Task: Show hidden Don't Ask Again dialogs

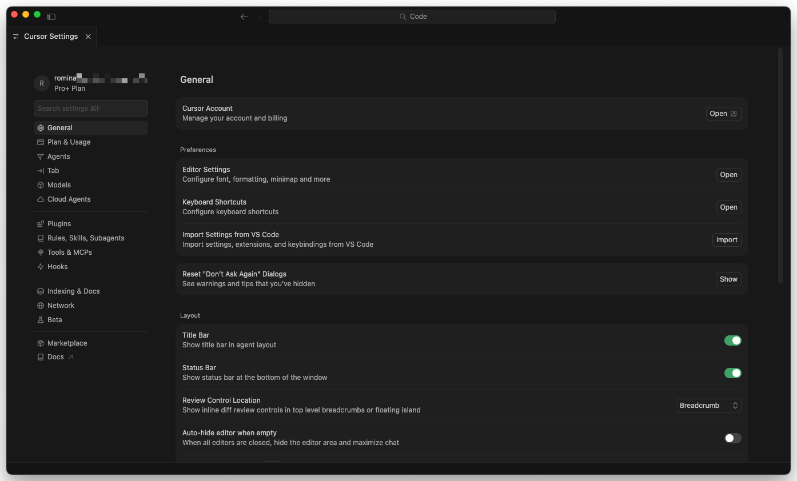Action: pos(728,279)
